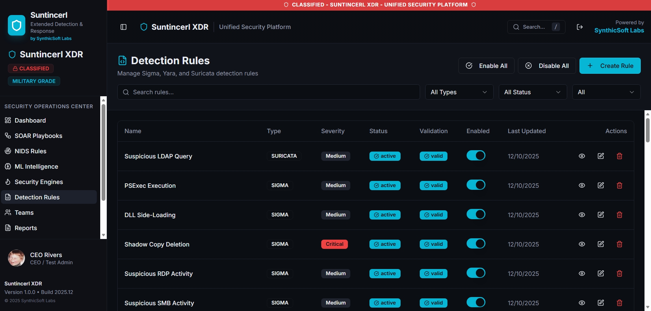
Task: Delete the Shadow Copy Deletion rule
Action: point(619,244)
